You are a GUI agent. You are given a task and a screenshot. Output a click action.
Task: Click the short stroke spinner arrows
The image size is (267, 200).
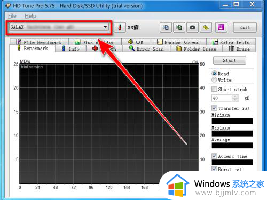pyautogui.click(x=235, y=98)
